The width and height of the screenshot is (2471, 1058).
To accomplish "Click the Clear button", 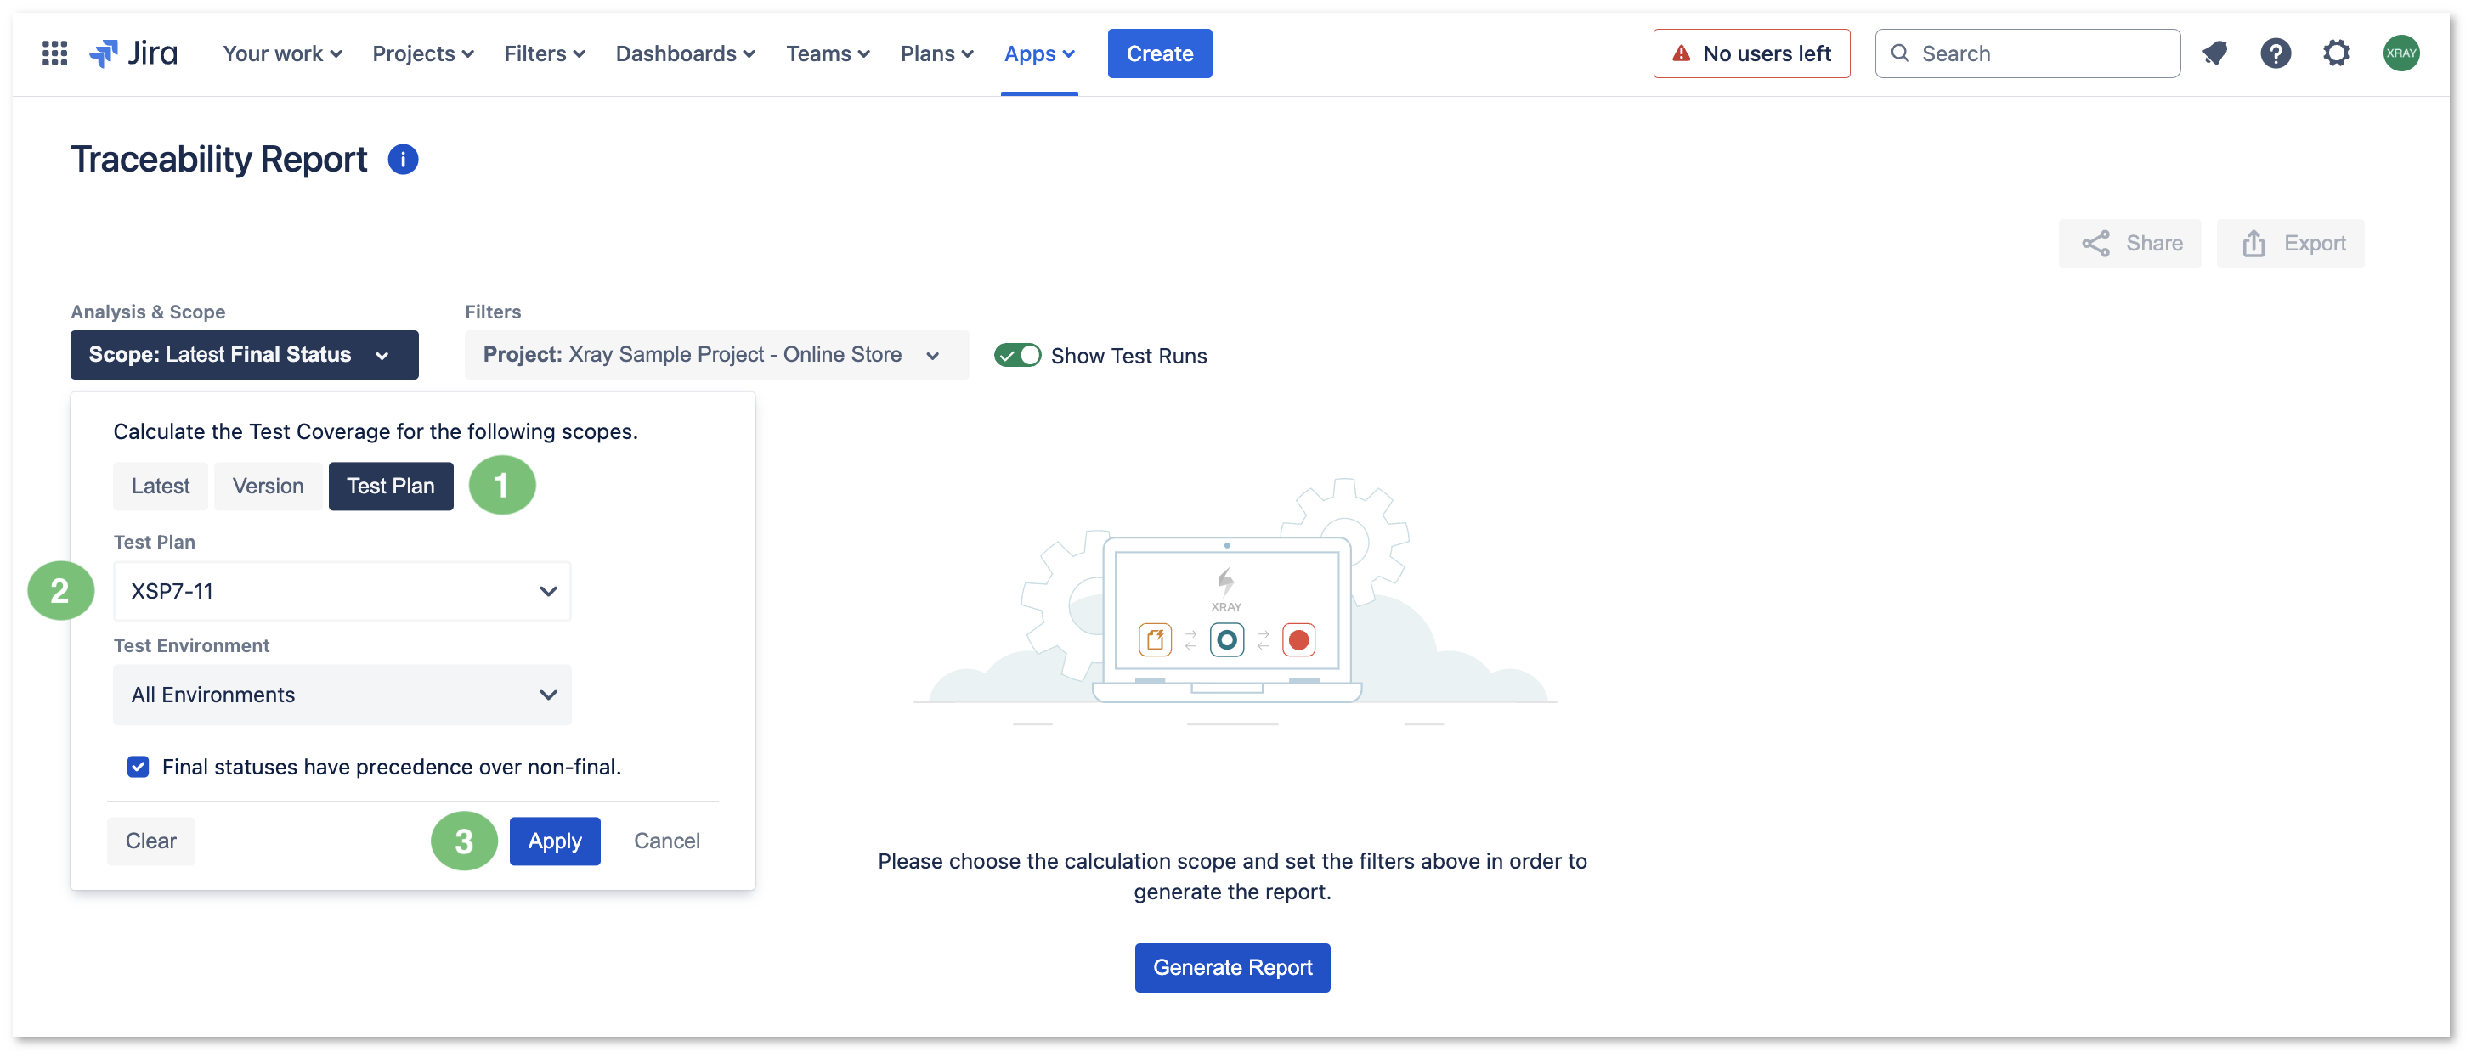I will [x=150, y=841].
